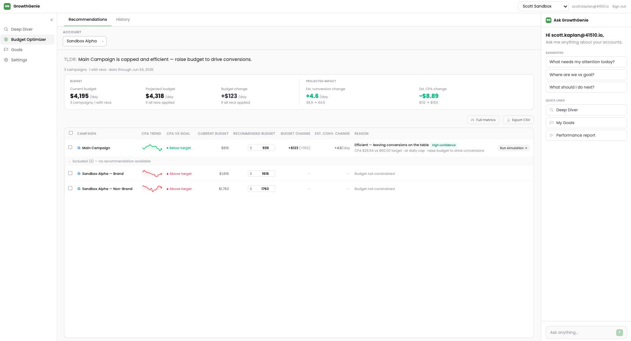The width and height of the screenshot is (631, 341).
Task: Click Main Campaign CPA trend sparkline
Action: 152,148
